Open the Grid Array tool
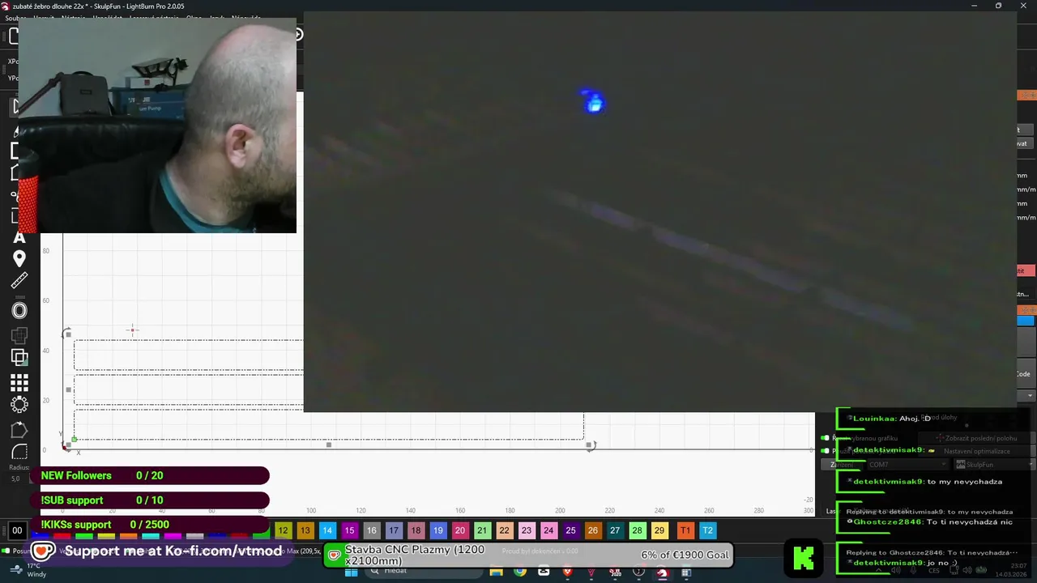1037x583 pixels. 19,382
